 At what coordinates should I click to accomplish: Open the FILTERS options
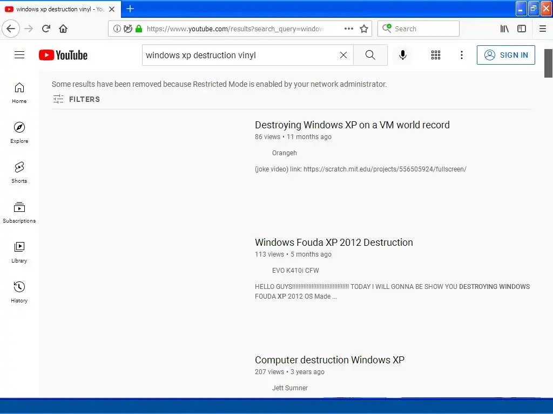77,99
